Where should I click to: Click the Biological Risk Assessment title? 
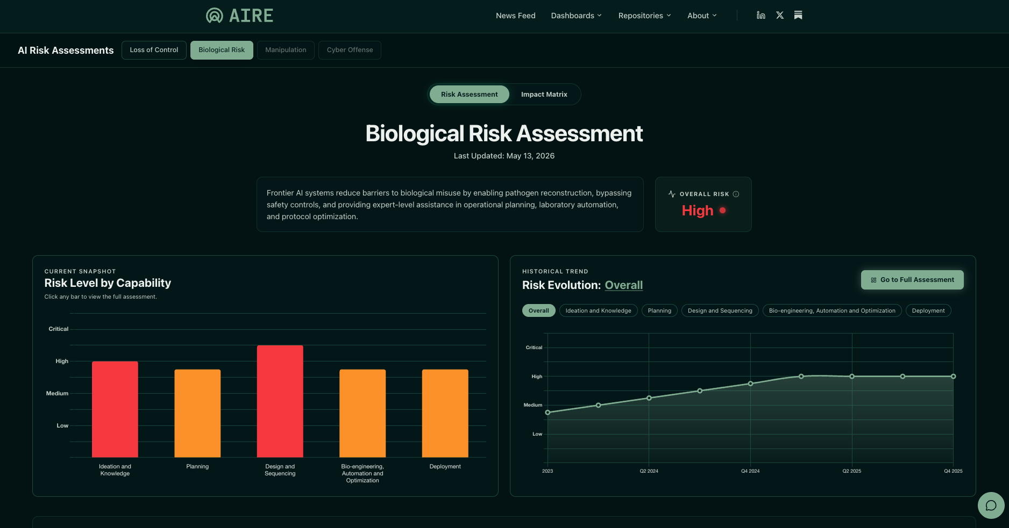pyautogui.click(x=504, y=133)
